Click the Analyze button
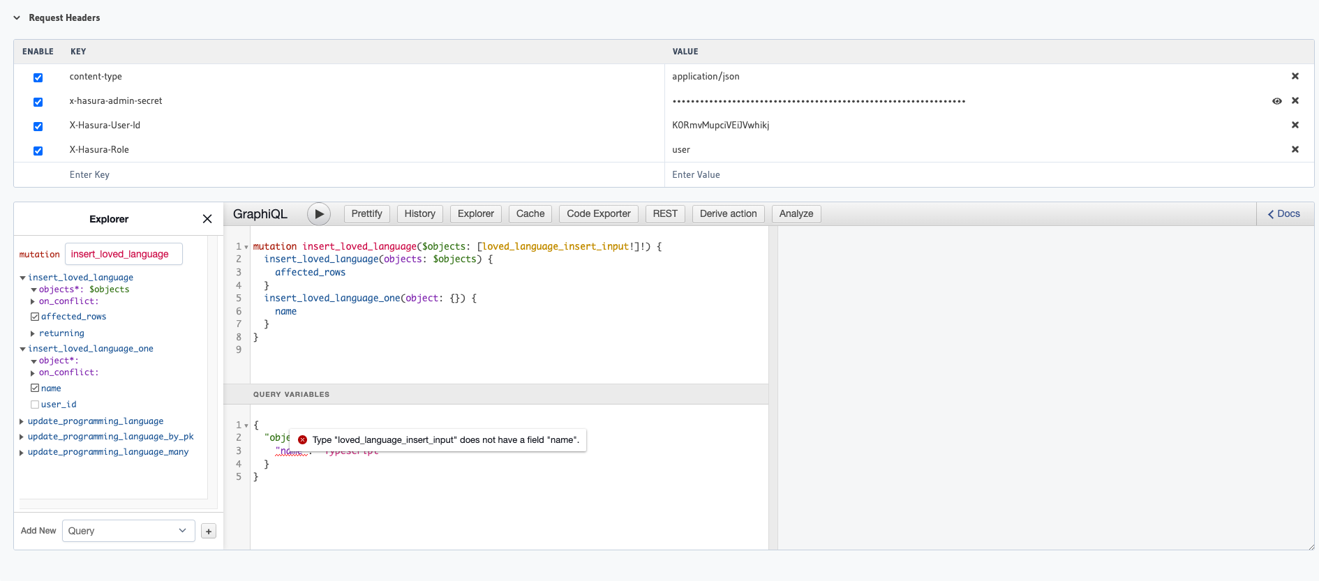This screenshot has width=1319, height=581. (x=796, y=214)
